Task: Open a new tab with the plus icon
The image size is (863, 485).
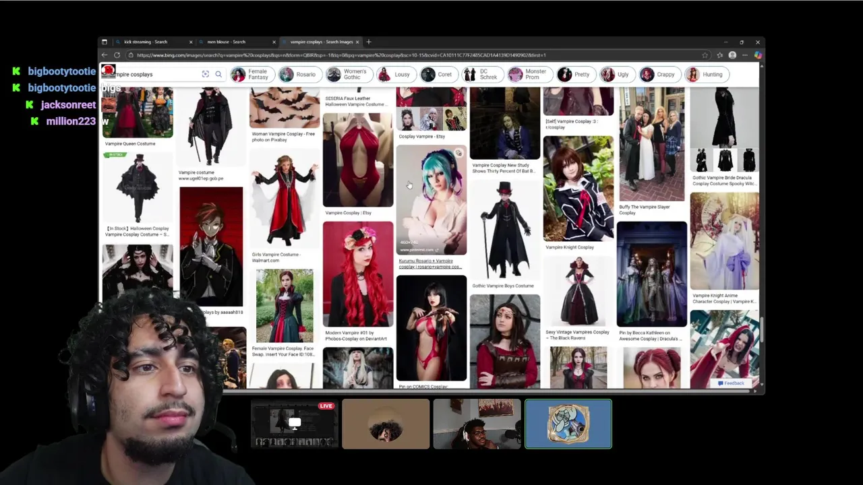Action: [x=368, y=42]
